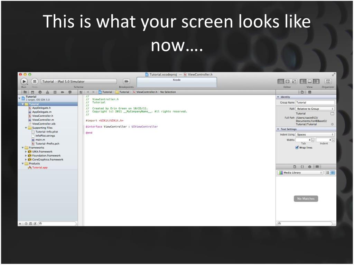Collapse the Tutorial project root disclosure triangle
This screenshot has width=354, height=265.
click(19, 98)
